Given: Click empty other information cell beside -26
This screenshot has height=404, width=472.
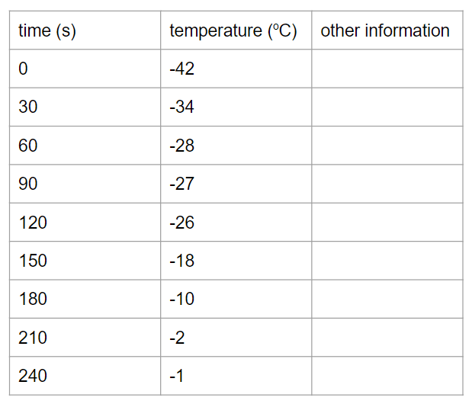Looking at the screenshot, I should point(387,223).
